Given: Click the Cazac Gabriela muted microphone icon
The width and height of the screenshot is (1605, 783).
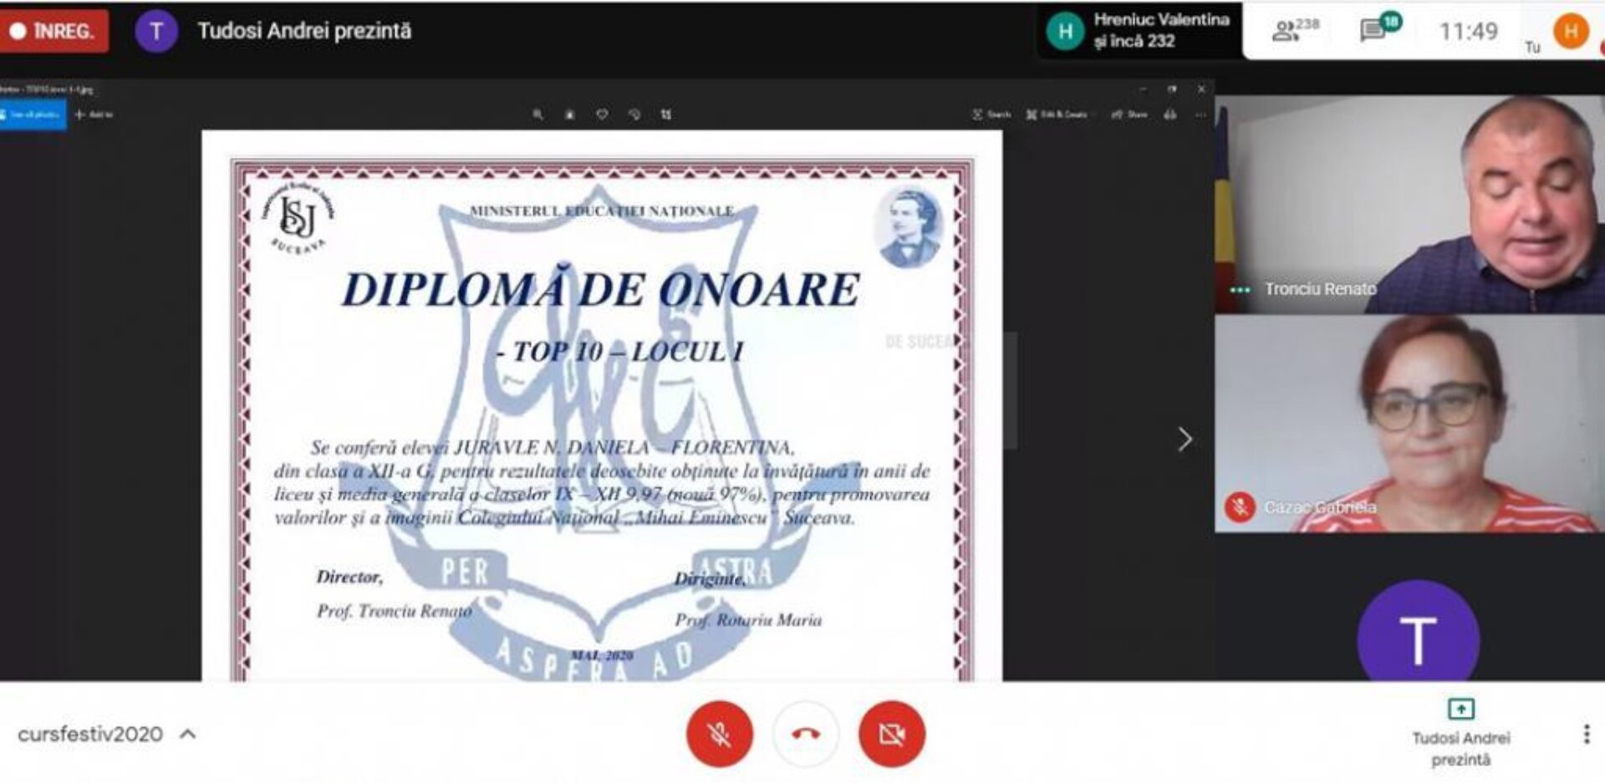Looking at the screenshot, I should point(1240,507).
